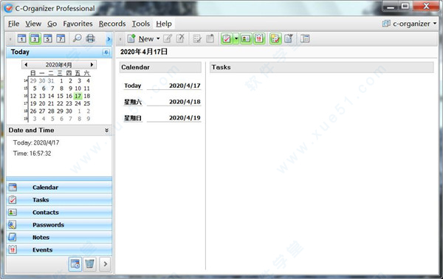Viewport: 443px width, 279px height.
Task: Select April 12 in mini calendar
Action: 33,96
